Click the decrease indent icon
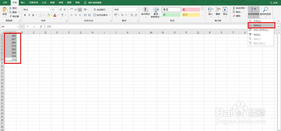This screenshot has height=131, width=281. (85, 15)
